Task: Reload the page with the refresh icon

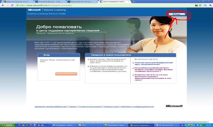Action: pyautogui.click(x=12, y=5)
